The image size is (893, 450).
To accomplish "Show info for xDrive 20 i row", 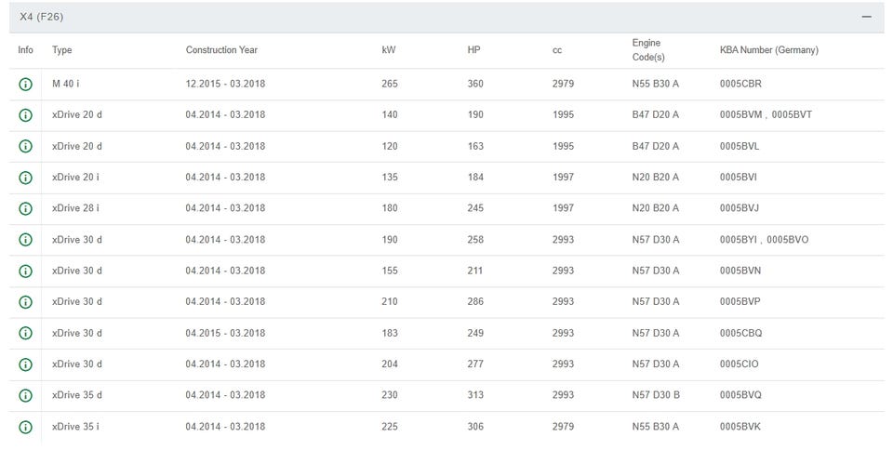I will click(x=26, y=178).
